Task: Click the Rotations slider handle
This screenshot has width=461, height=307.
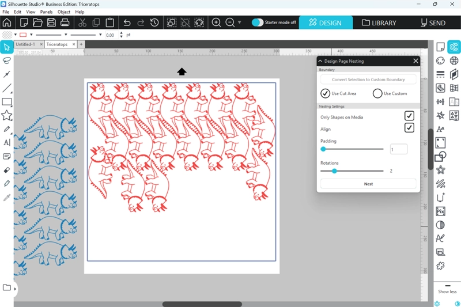Action: click(x=334, y=171)
